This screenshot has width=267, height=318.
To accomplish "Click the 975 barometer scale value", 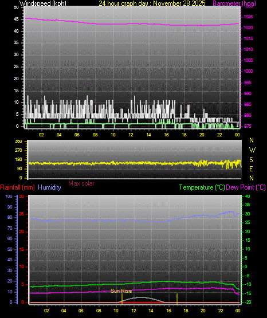I will tap(248, 126).
